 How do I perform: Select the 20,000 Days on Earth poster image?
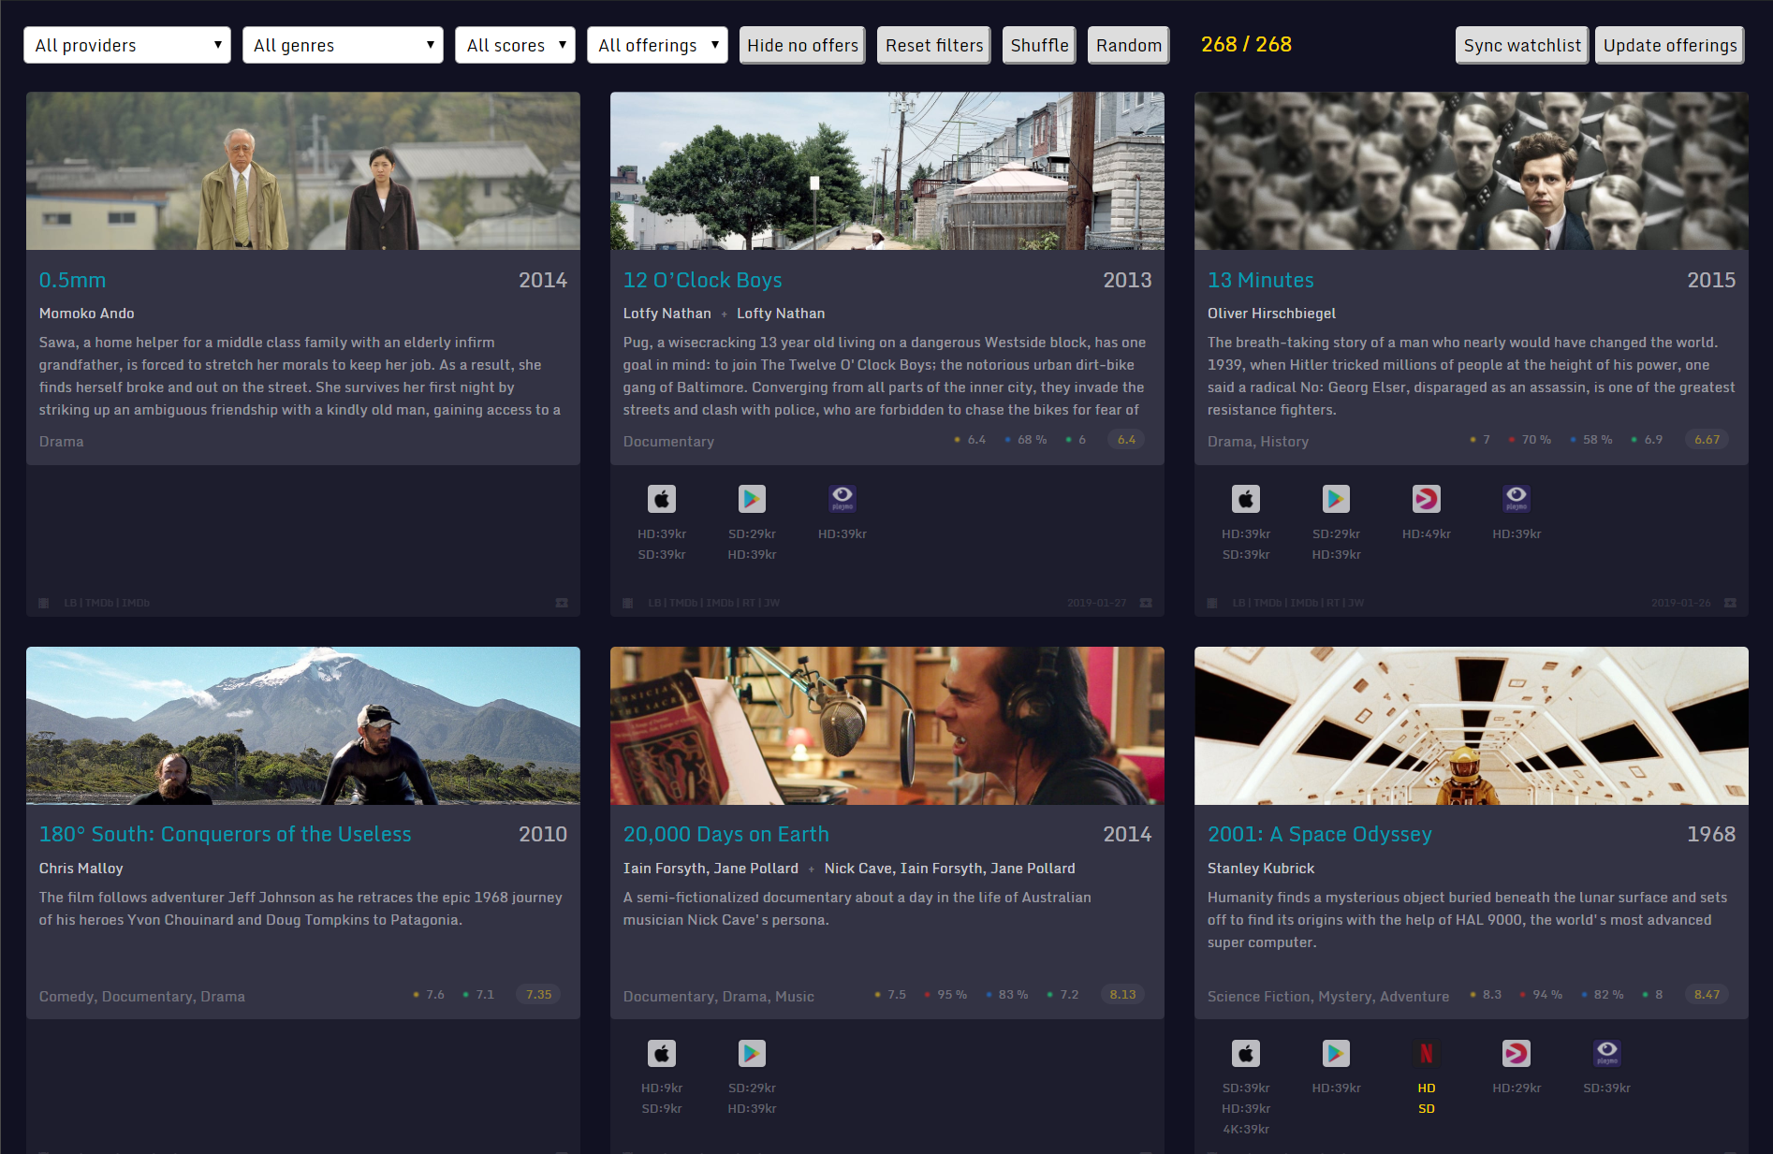[x=887, y=725]
